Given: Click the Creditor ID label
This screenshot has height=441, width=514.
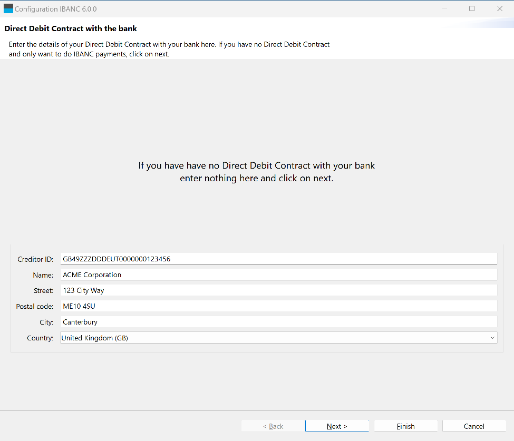Looking at the screenshot, I should pos(35,259).
